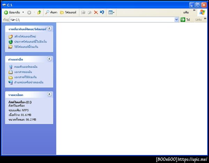Collapse the งานเกี่ยวกับแฟ้มและโฟลเดอร์ panel

pyautogui.click(x=49, y=28)
